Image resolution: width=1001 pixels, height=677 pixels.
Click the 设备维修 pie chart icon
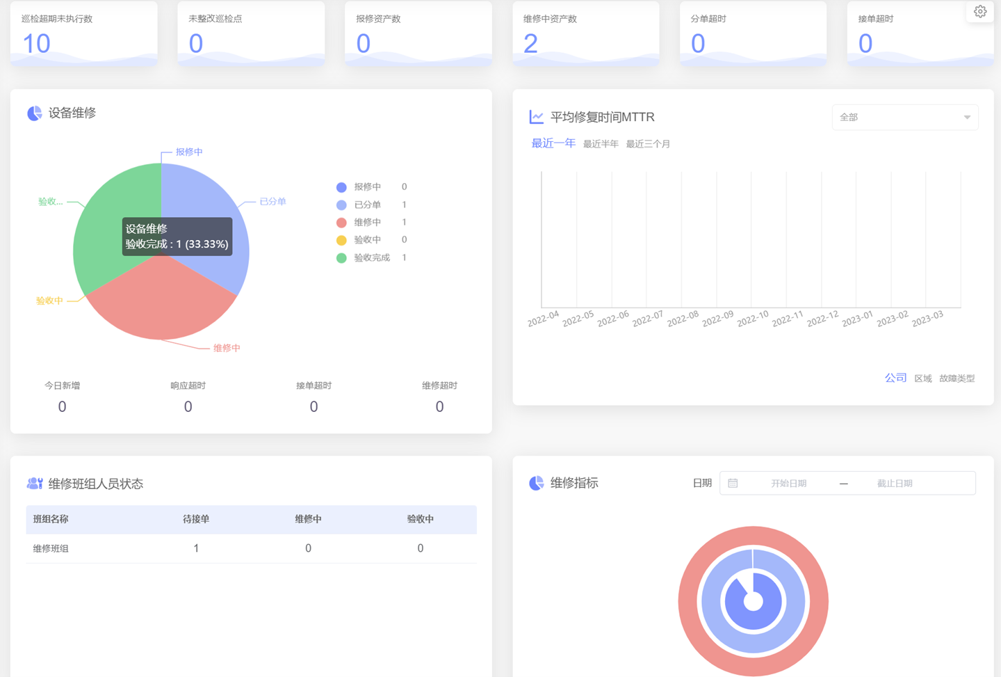35,113
